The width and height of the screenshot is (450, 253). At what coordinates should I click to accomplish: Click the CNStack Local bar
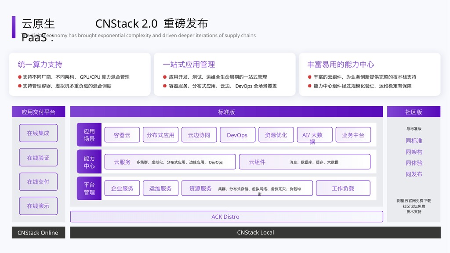pos(255,233)
